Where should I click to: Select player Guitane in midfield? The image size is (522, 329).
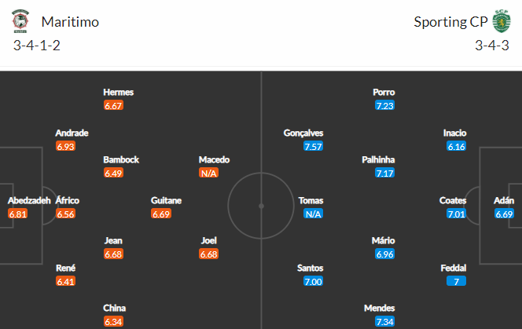click(x=167, y=200)
